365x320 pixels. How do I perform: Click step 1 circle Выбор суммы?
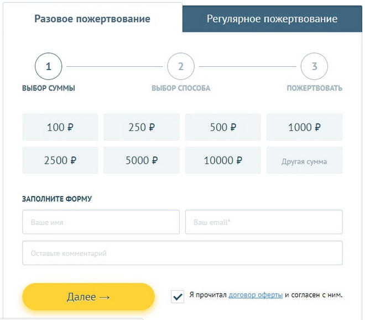click(x=49, y=67)
